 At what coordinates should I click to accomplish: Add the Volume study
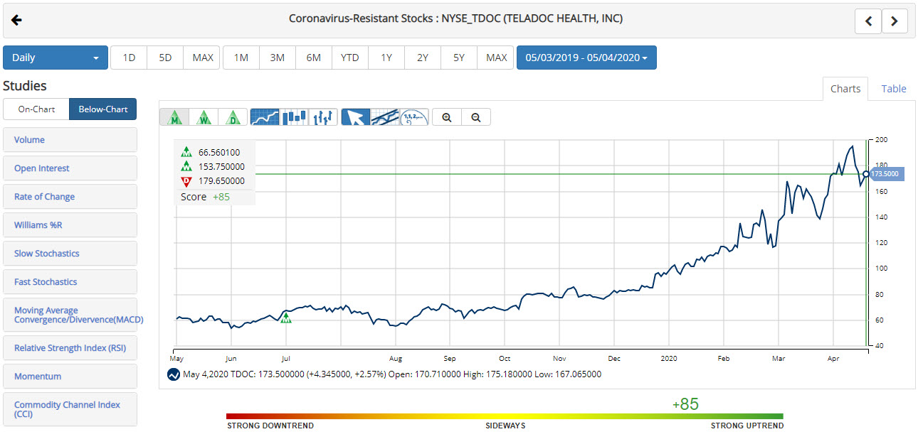point(70,140)
